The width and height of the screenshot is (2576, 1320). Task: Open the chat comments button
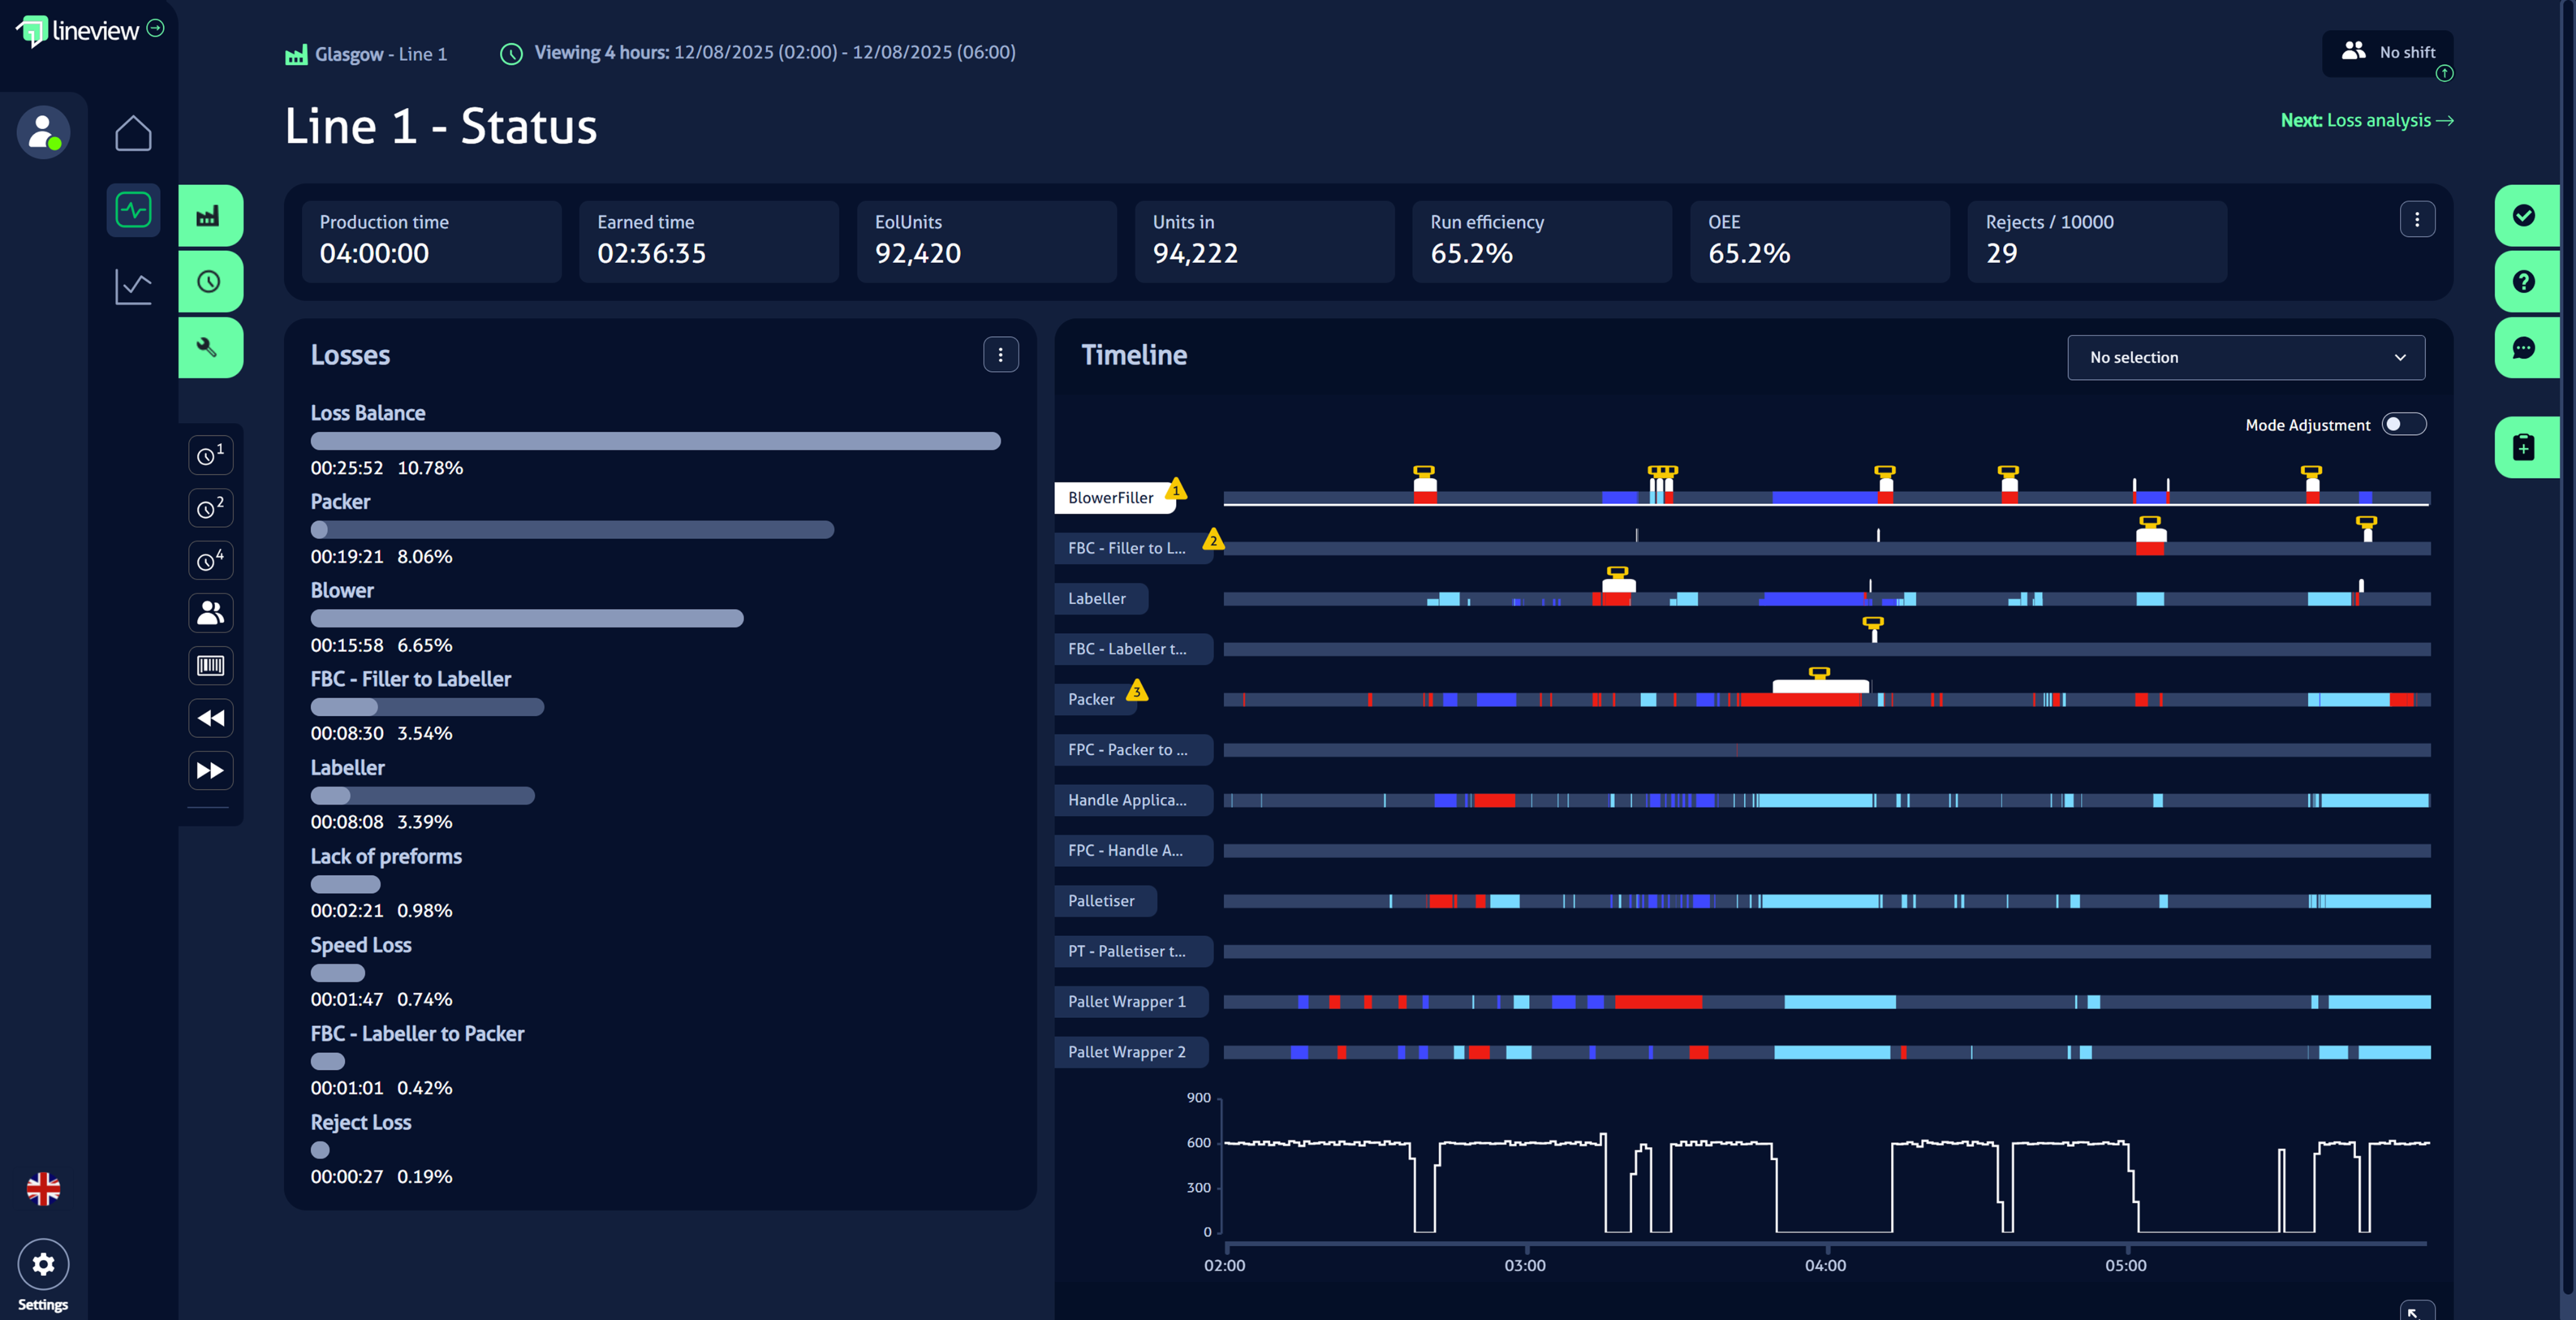[2524, 347]
